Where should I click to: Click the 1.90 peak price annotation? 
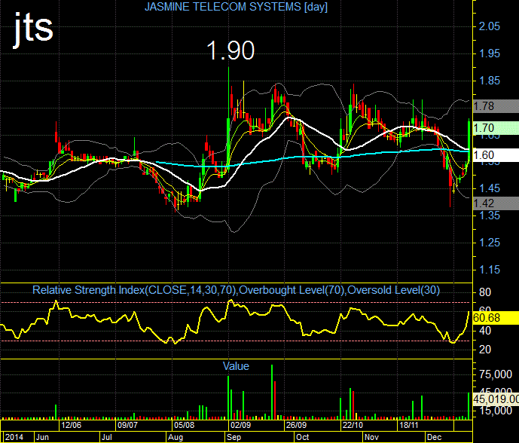230,50
